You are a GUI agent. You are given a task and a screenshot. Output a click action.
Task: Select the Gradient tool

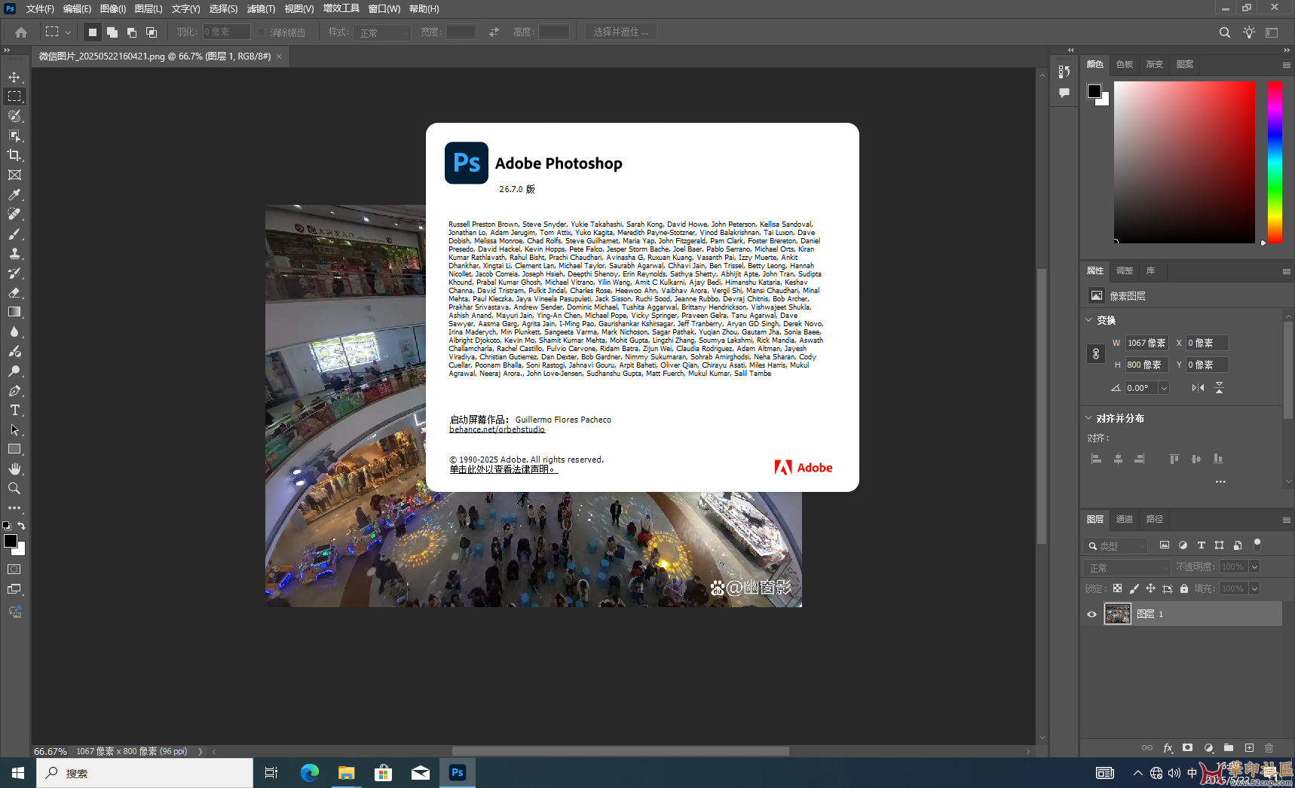click(x=14, y=312)
